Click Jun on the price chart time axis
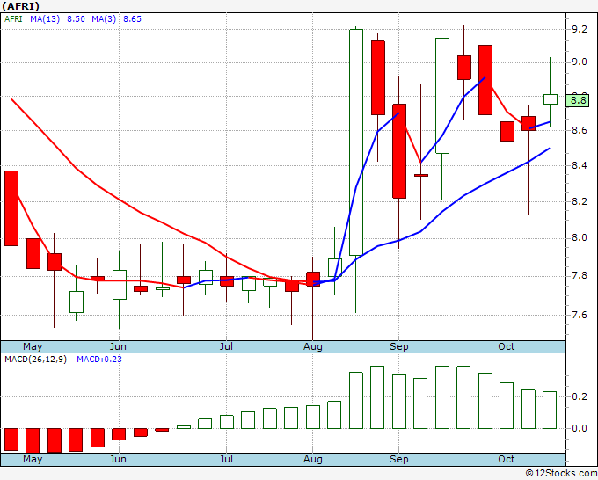The width and height of the screenshot is (598, 480). point(118,346)
